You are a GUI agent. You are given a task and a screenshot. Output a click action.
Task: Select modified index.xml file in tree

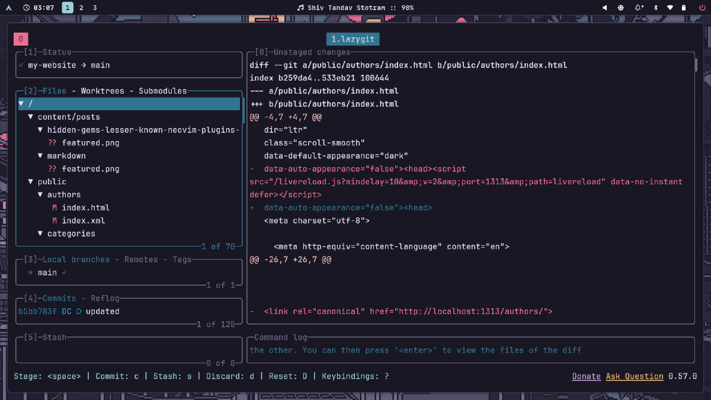(83, 220)
